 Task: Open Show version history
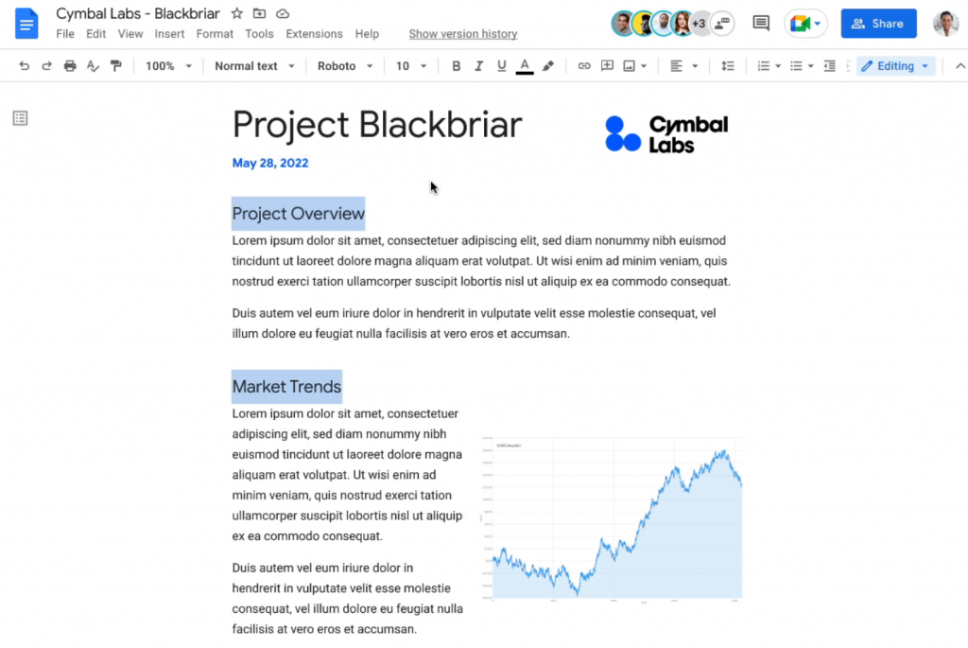[462, 33]
